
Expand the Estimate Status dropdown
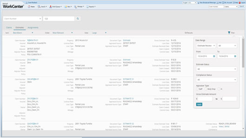(x=216, y=69)
